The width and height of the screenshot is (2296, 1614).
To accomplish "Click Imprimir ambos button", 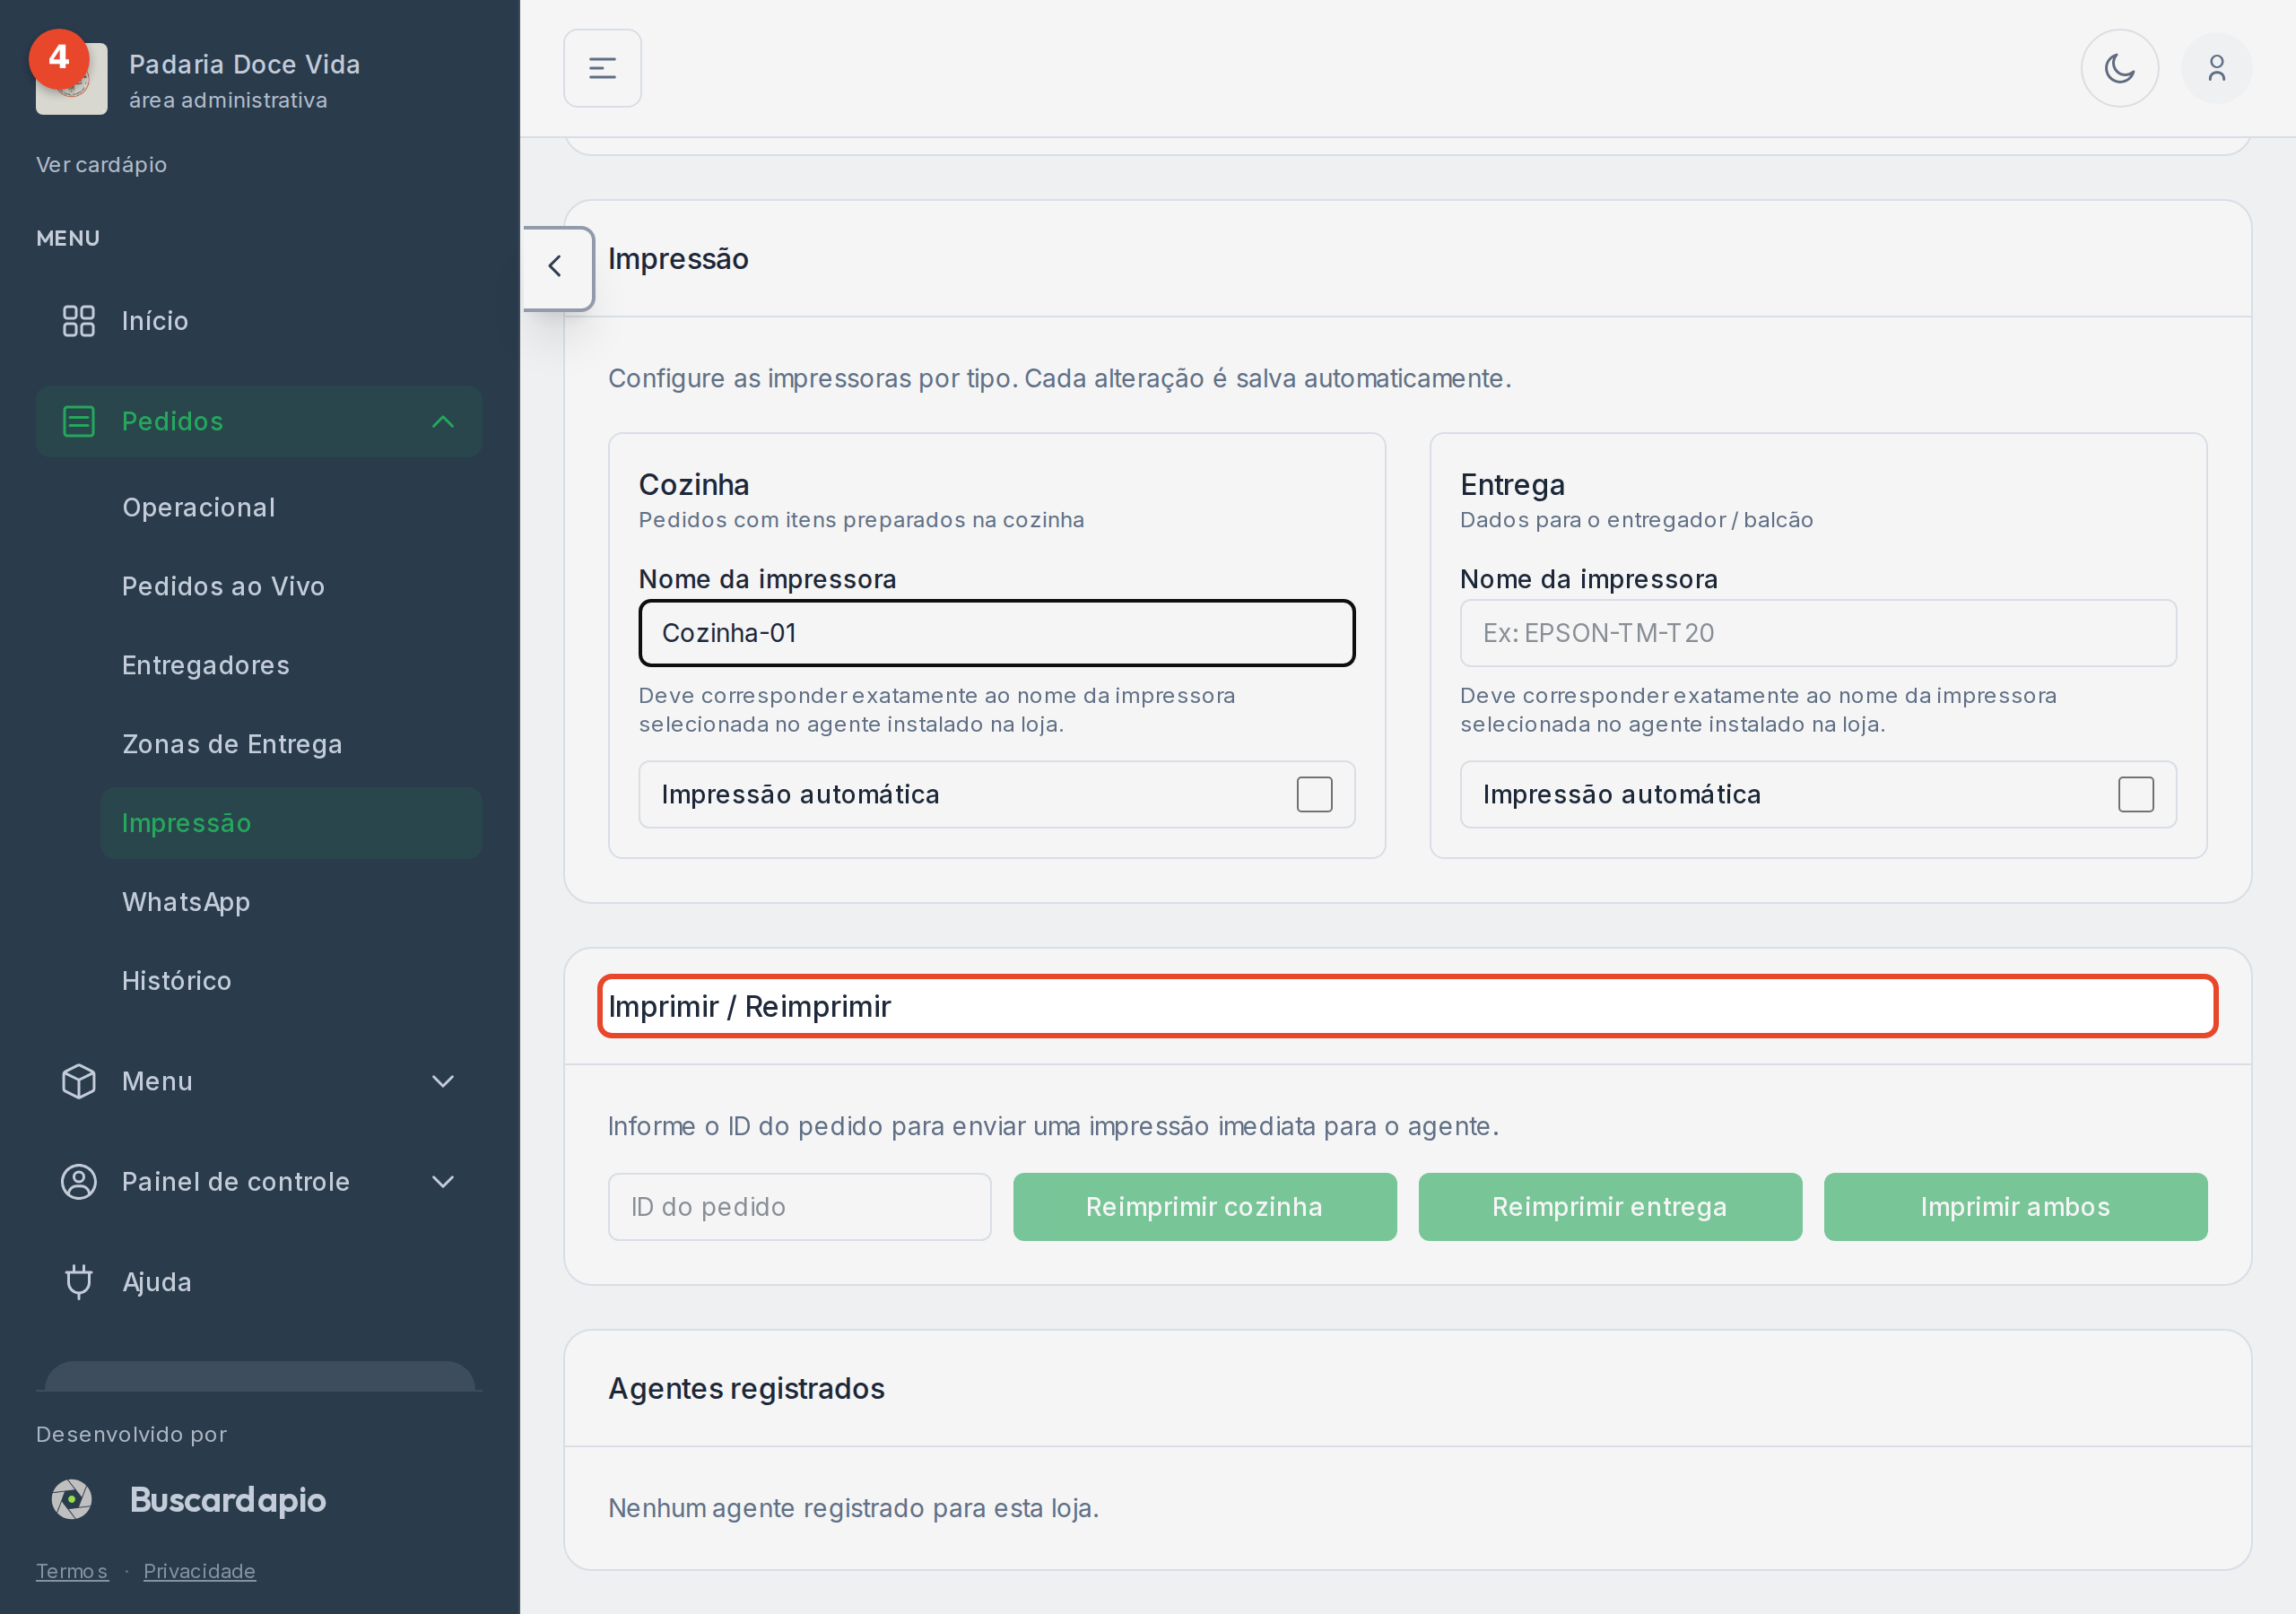I will [2015, 1207].
